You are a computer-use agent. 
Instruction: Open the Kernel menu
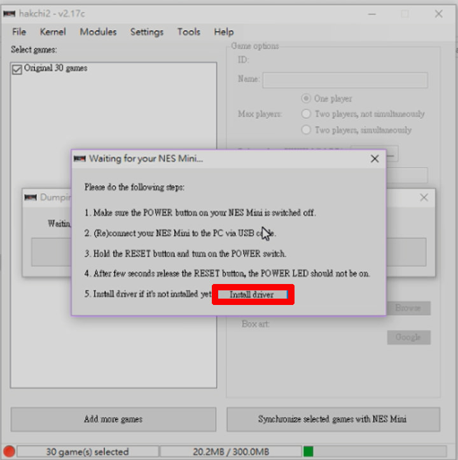(x=53, y=32)
